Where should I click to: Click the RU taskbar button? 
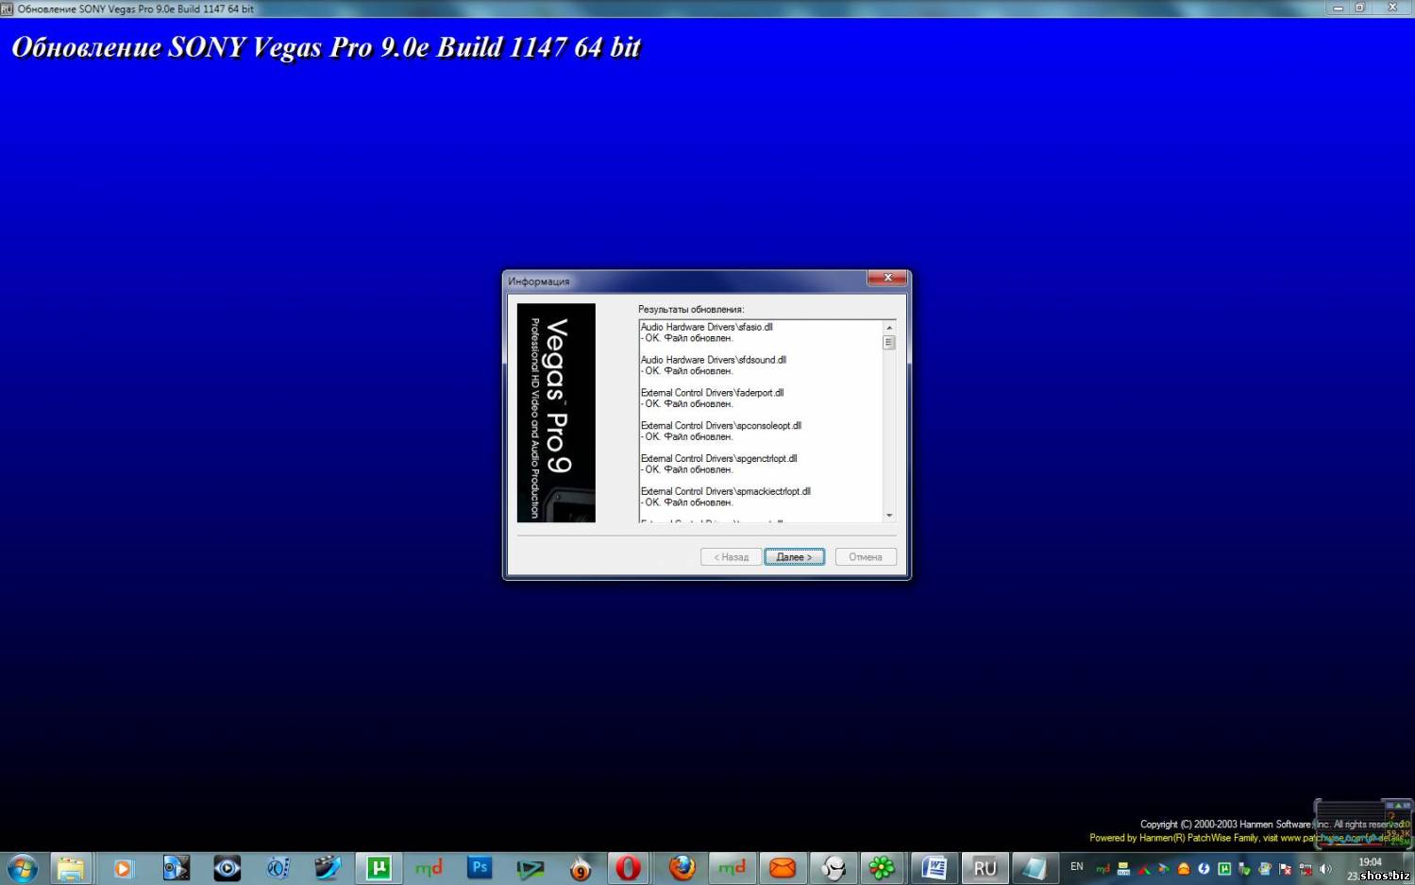[985, 868]
